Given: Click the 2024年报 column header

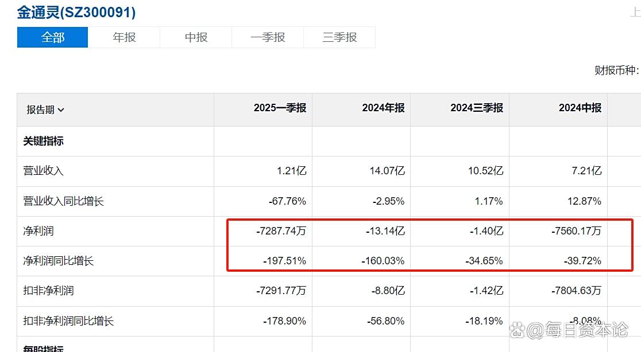Looking at the screenshot, I should (383, 108).
